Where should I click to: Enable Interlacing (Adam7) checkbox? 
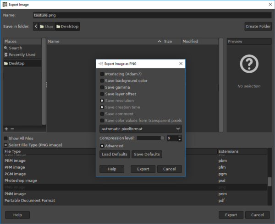pos(102,74)
